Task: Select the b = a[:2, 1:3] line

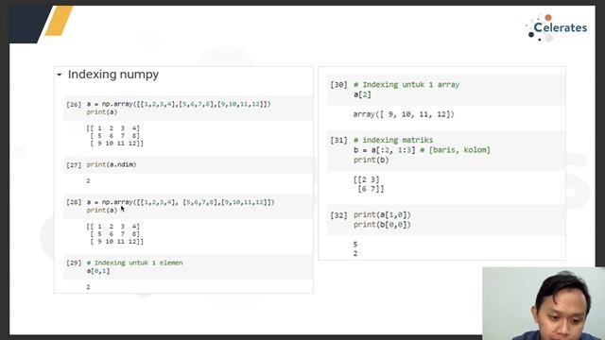Action: click(x=422, y=150)
